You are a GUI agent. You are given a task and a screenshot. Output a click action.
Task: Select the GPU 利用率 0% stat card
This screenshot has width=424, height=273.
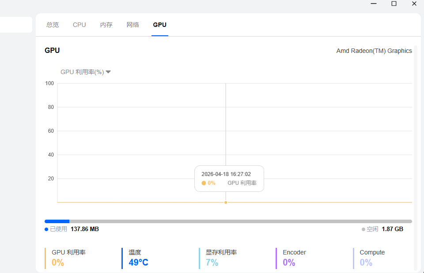[x=68, y=258]
